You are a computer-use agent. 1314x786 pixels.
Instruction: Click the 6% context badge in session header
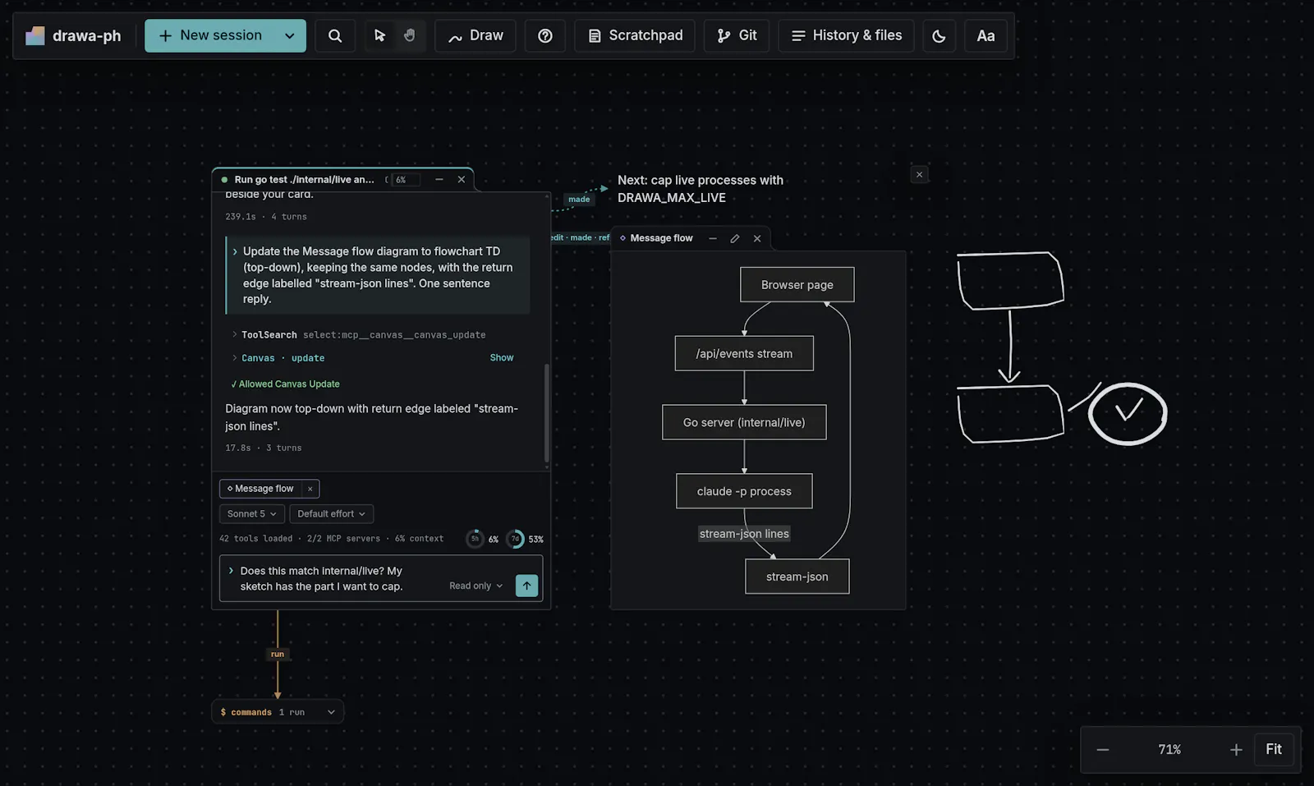[x=404, y=179]
